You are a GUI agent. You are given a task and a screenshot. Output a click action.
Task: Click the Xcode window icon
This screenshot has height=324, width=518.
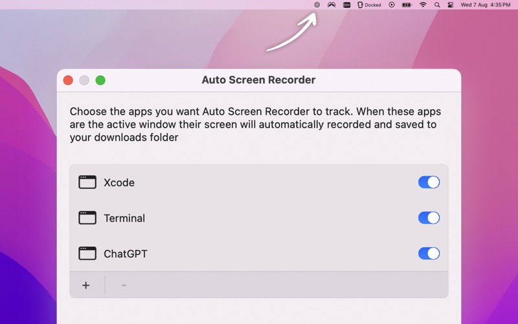(x=87, y=182)
